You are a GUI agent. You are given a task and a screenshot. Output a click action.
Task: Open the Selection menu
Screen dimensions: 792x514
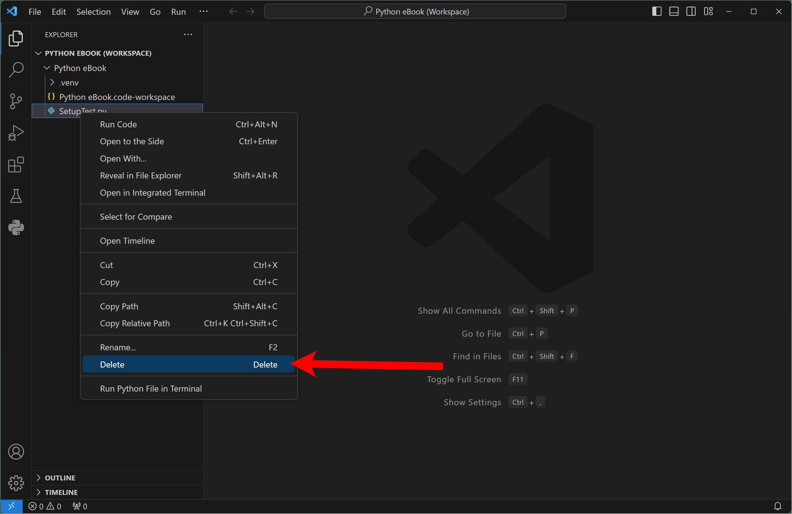coord(94,12)
